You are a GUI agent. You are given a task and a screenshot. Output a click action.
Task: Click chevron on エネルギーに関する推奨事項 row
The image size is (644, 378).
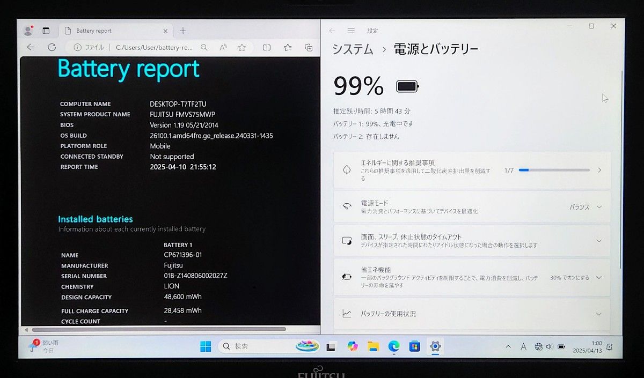point(599,170)
